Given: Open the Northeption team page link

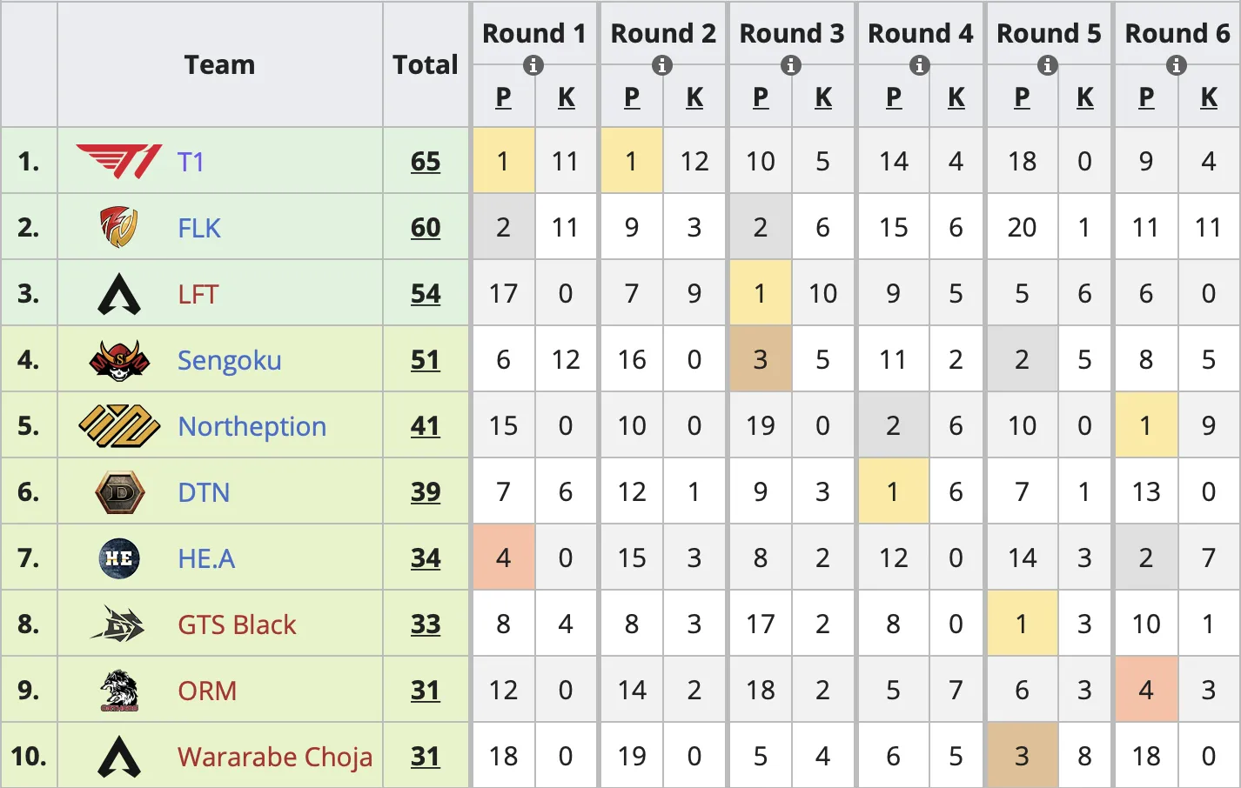Looking at the screenshot, I should point(252,426).
